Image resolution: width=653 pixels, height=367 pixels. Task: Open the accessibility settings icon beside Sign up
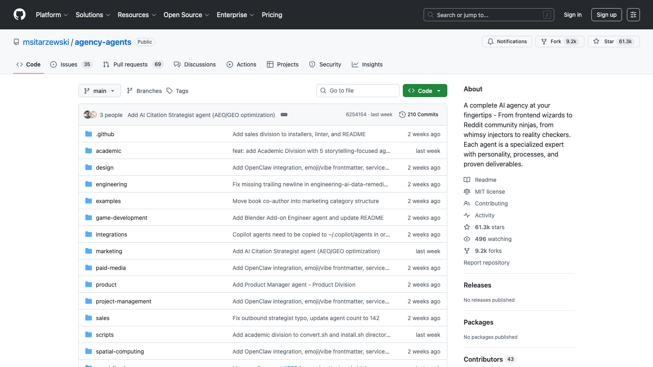633,15
